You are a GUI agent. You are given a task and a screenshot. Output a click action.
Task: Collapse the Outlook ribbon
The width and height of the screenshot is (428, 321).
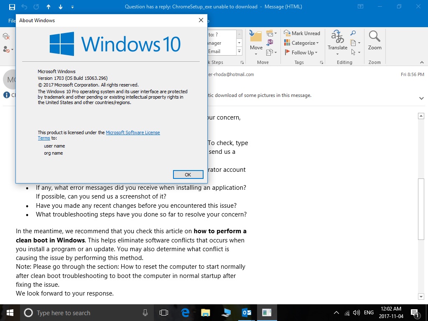click(422, 63)
